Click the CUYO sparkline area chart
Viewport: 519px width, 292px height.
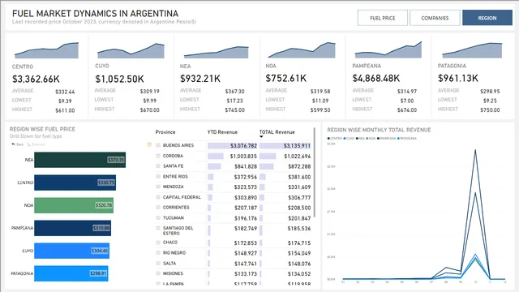pos(131,50)
